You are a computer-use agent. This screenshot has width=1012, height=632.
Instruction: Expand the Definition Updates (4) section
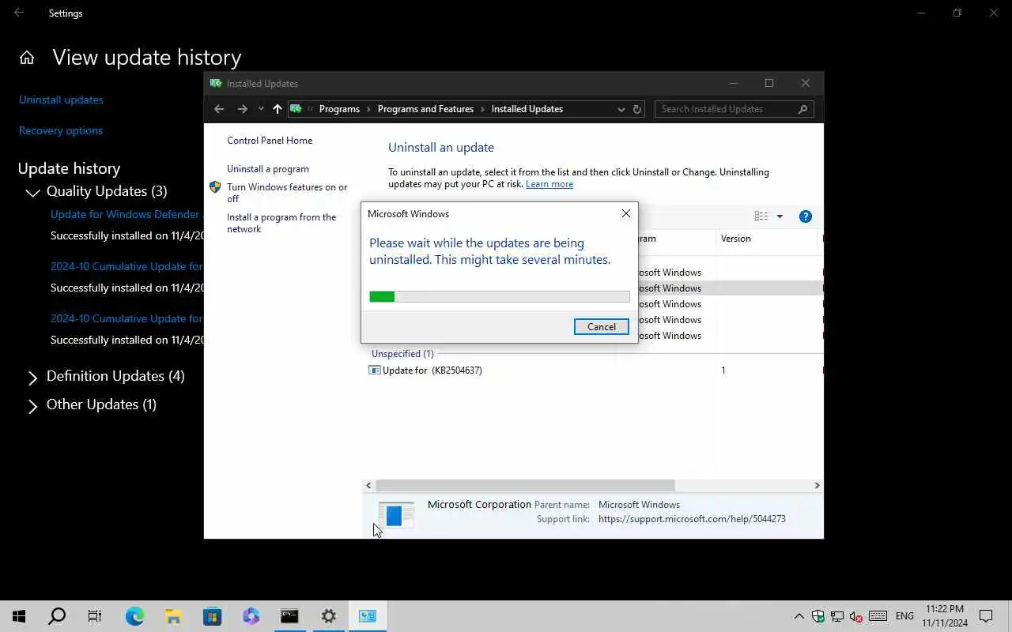coord(32,378)
